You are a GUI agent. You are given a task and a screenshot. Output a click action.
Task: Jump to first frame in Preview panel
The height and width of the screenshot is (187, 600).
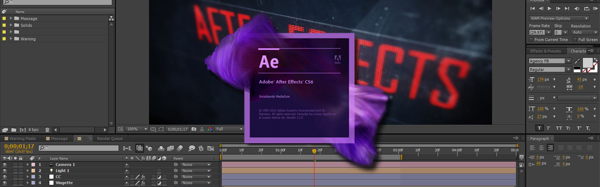[533, 8]
